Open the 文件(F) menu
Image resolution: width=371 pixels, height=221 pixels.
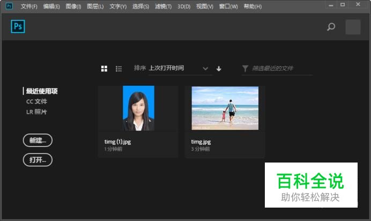[29, 6]
